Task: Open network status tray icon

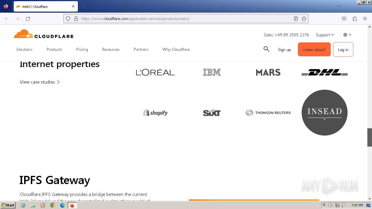Action: point(337,205)
